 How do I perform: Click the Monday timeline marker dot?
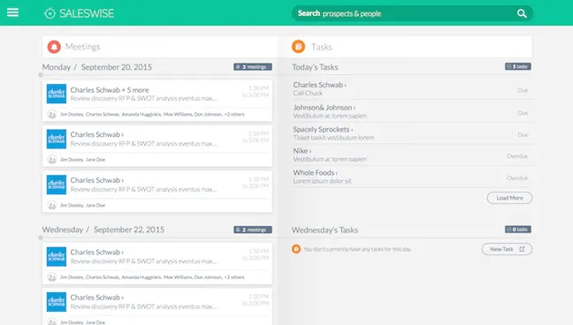pyautogui.click(x=41, y=75)
